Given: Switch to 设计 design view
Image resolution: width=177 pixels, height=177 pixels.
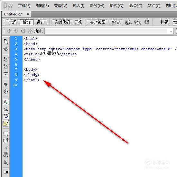Looking at the screenshot, I should pyautogui.click(x=40, y=22).
